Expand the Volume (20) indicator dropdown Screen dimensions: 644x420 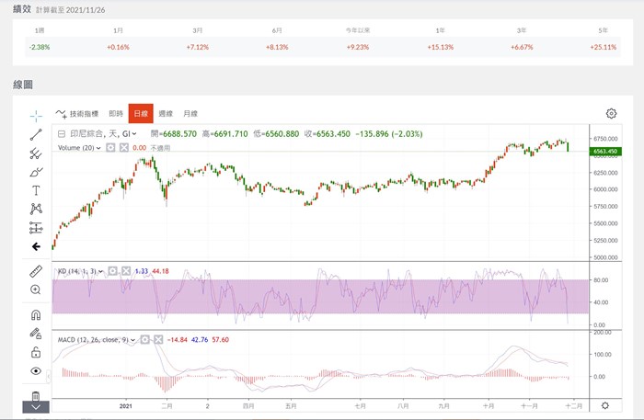point(99,147)
